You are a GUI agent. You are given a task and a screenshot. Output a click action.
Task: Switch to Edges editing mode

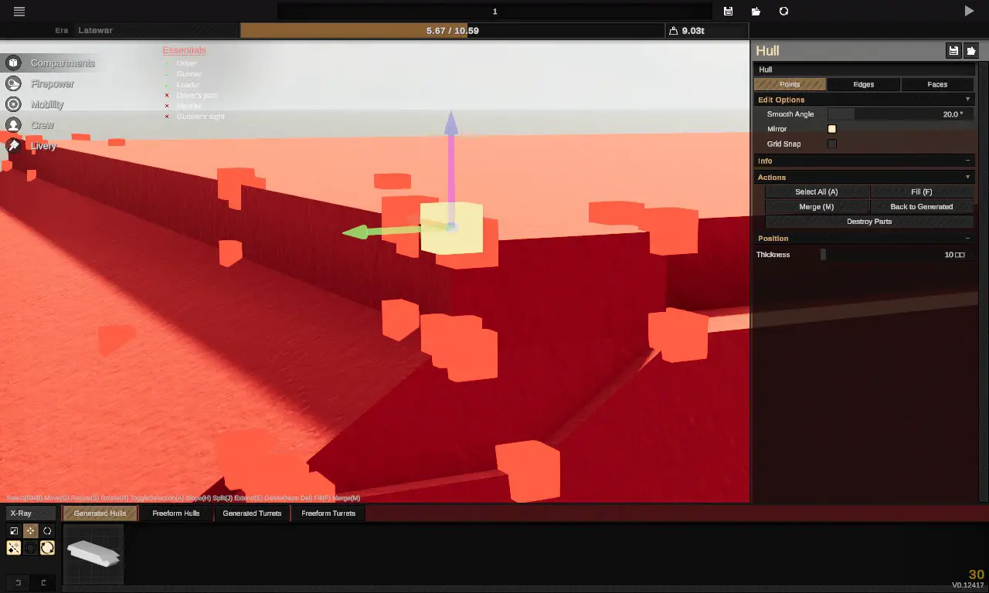click(864, 84)
